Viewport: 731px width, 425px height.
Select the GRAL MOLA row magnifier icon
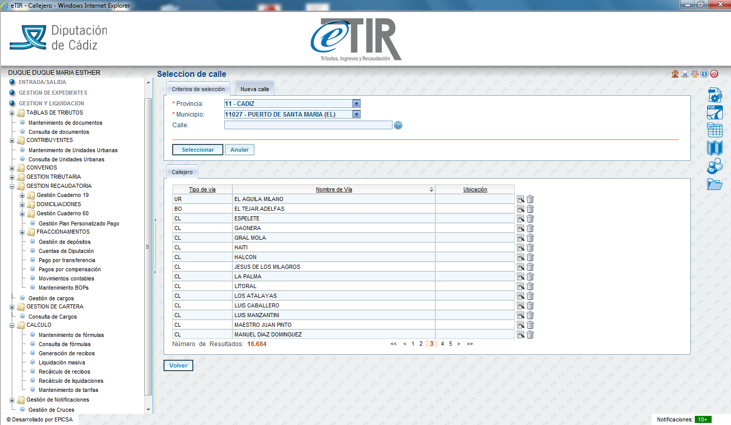520,238
